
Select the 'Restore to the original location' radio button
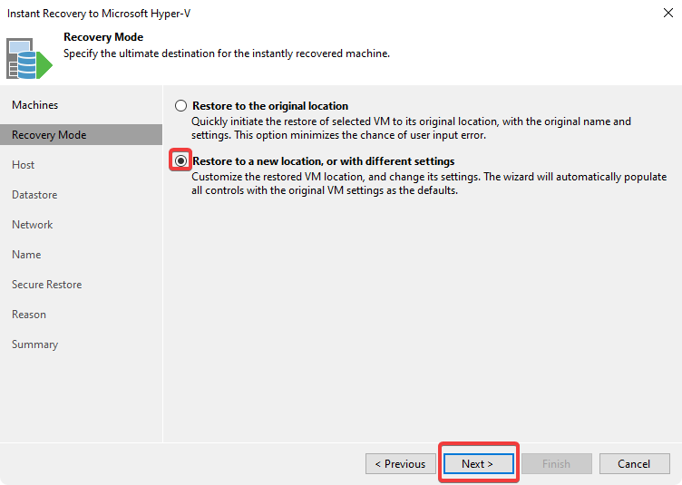[x=181, y=106]
